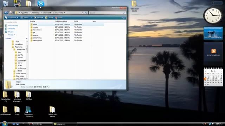Image resolution: width=225 pixels, height=126 pixels.
Task: Click the address bar refresh button
Action: [x=86, y=13]
